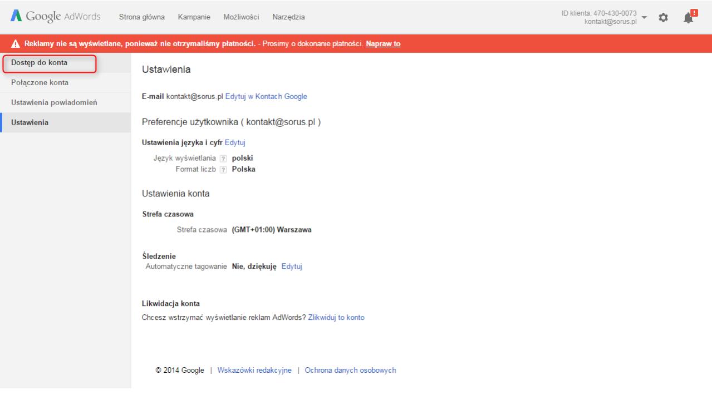Click the © 2014 Google footer text
Screen dimensions: 712x400
tap(180, 371)
